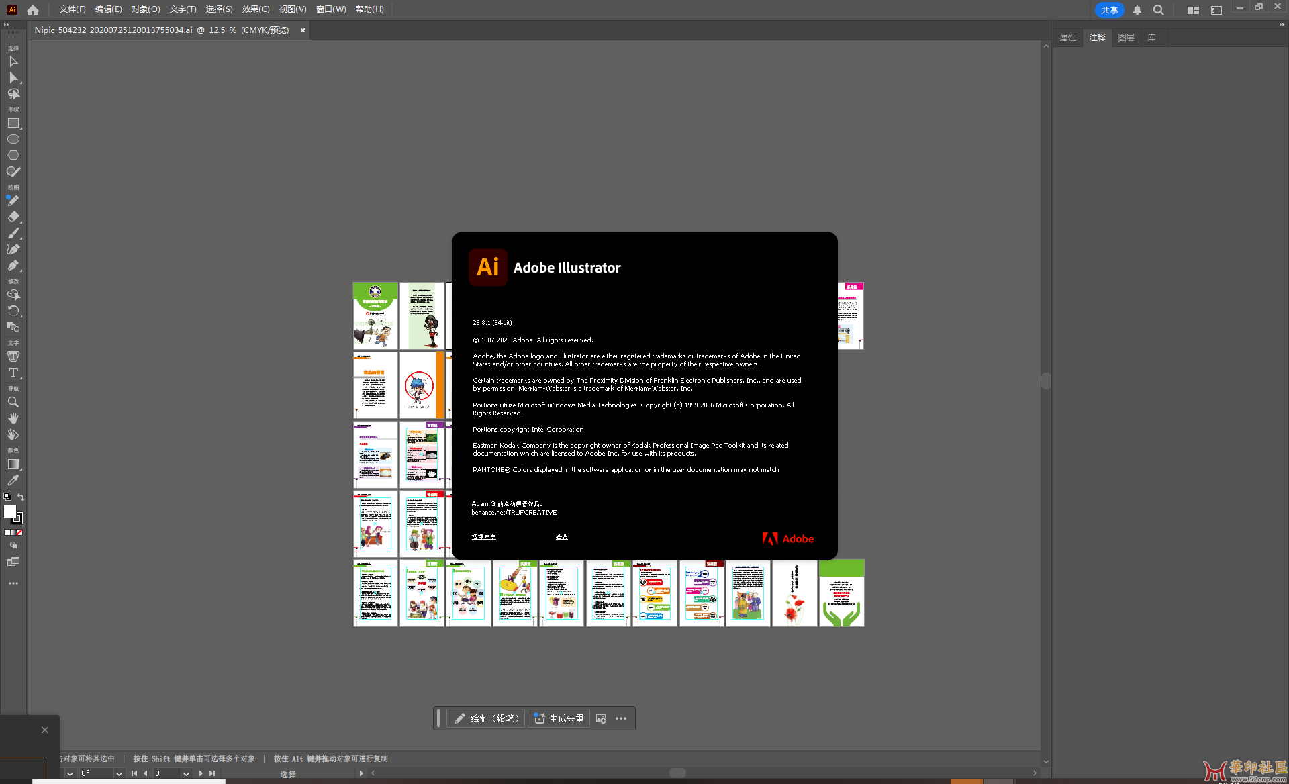Open the 文件(F) menu
Viewport: 1289px width, 784px height.
click(x=73, y=9)
